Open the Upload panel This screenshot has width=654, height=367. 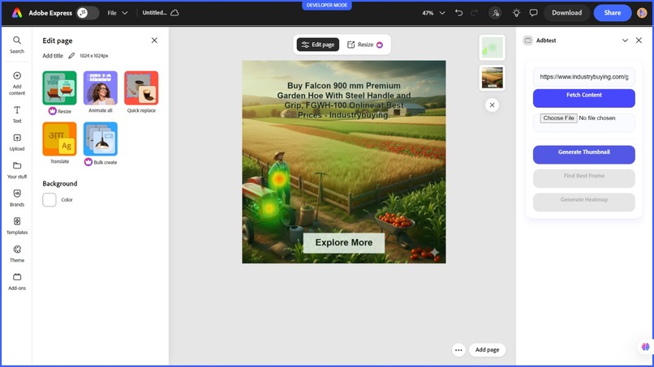(17, 142)
